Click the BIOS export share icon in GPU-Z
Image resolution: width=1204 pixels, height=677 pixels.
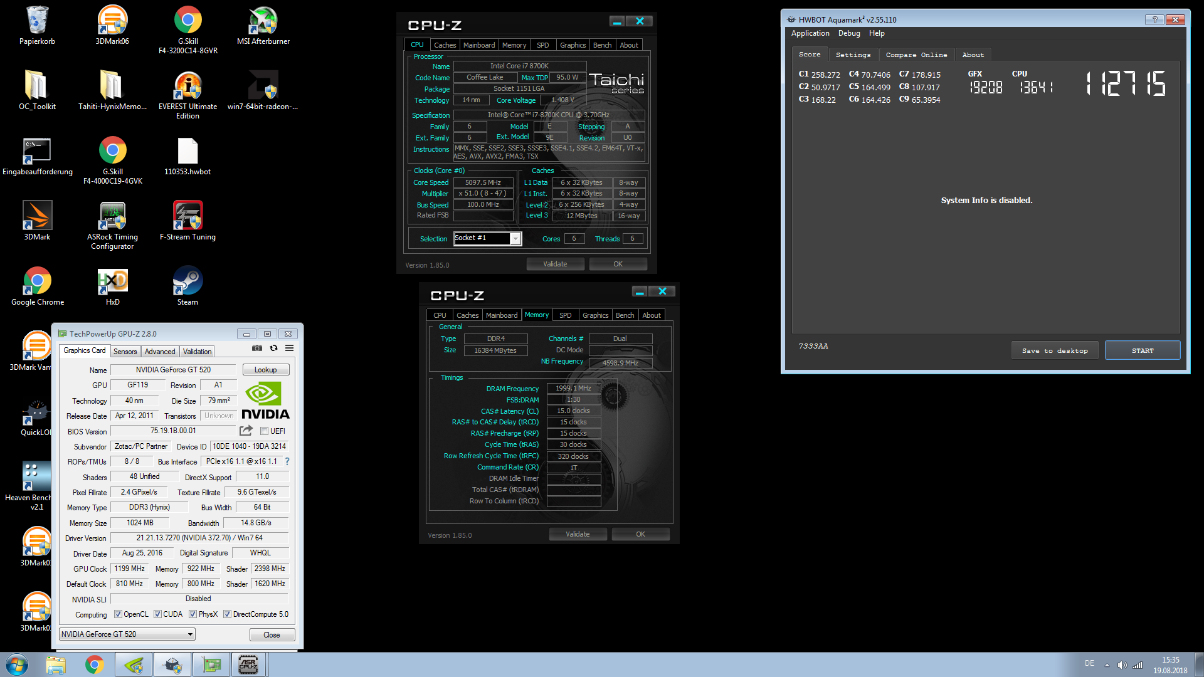[x=246, y=431]
